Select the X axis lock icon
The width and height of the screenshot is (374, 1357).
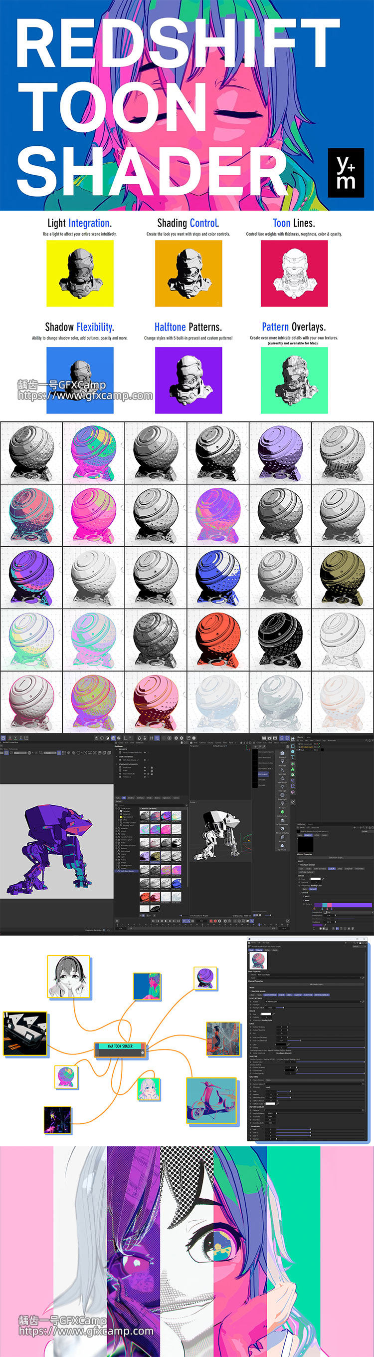(10, 738)
